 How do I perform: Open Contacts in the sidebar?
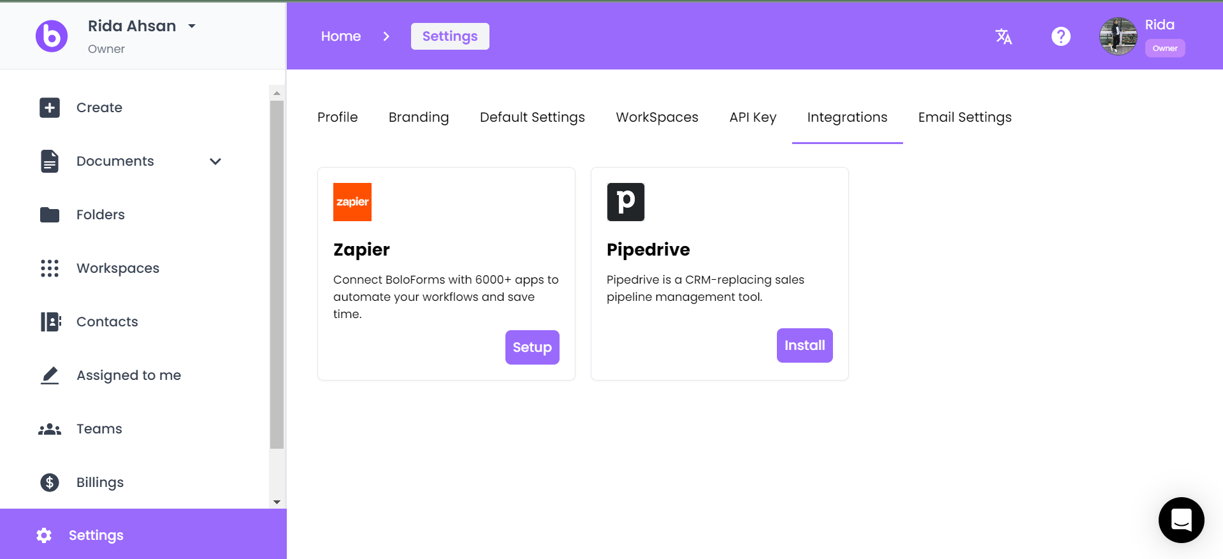pos(107,322)
